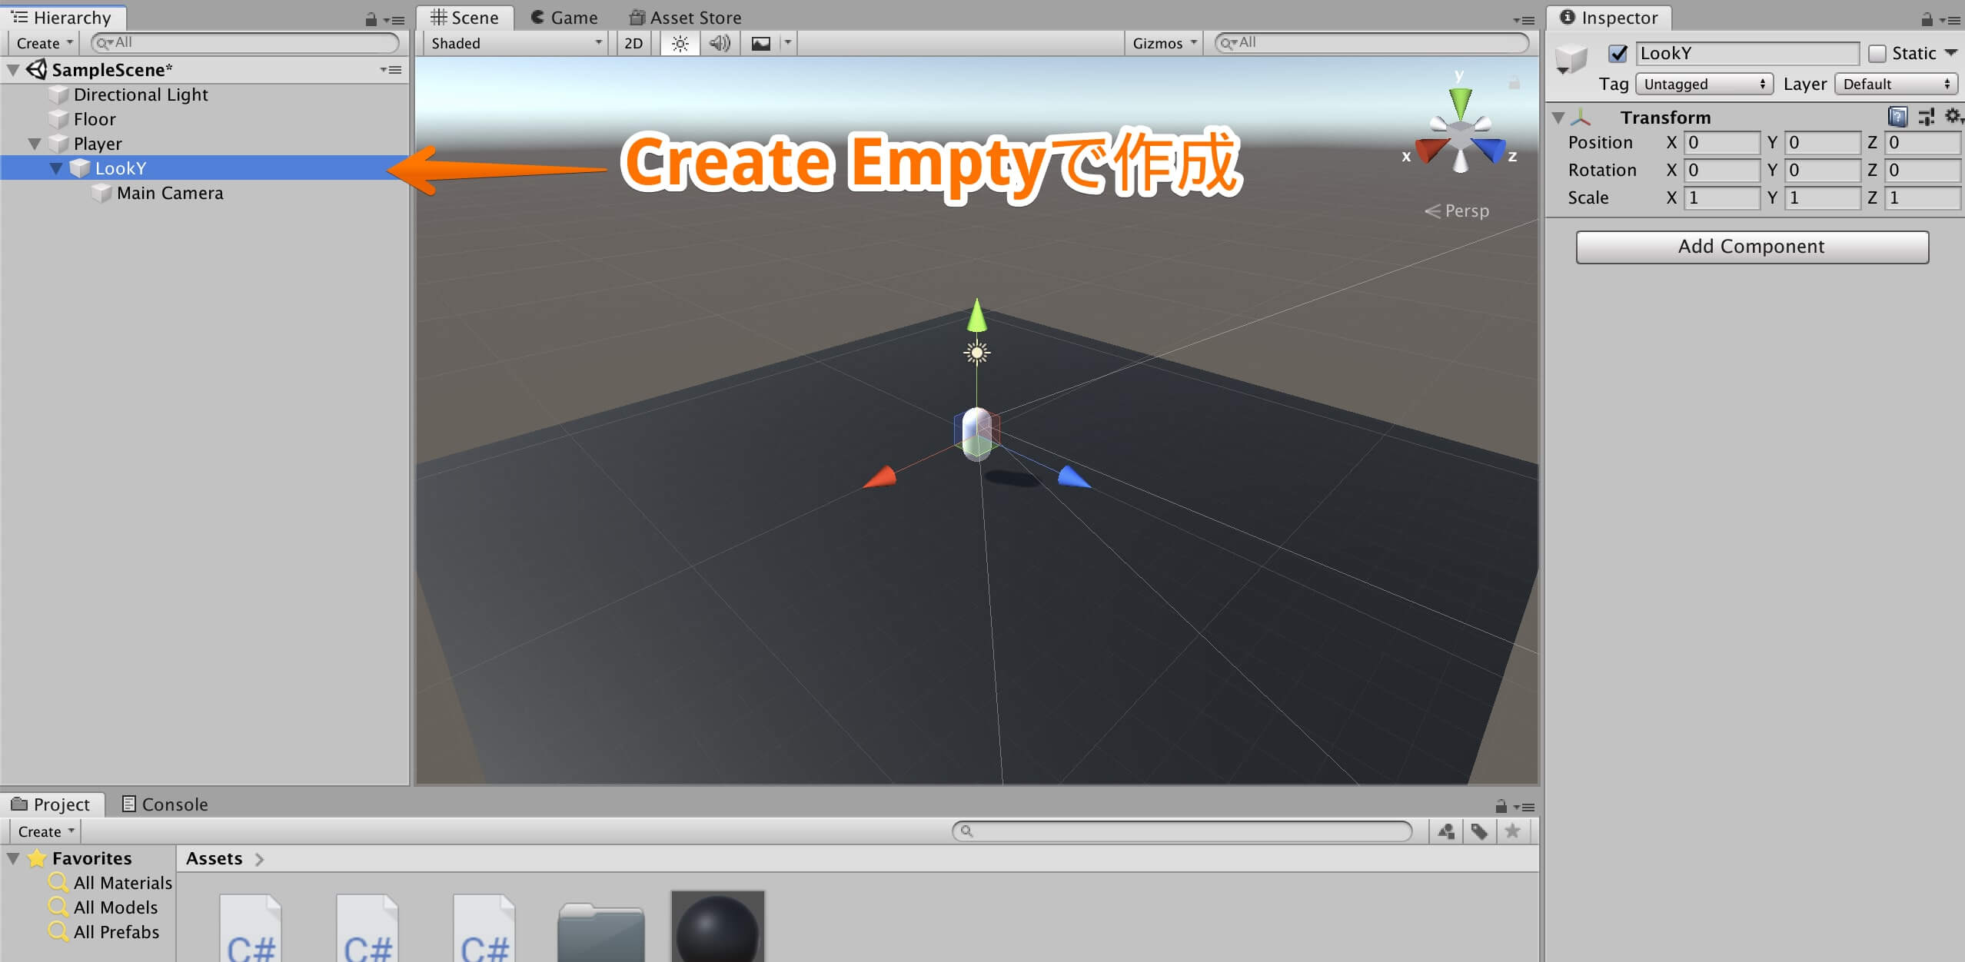Click the Gizmos dropdown in Scene view
The width and height of the screenshot is (1965, 962).
tap(1165, 44)
